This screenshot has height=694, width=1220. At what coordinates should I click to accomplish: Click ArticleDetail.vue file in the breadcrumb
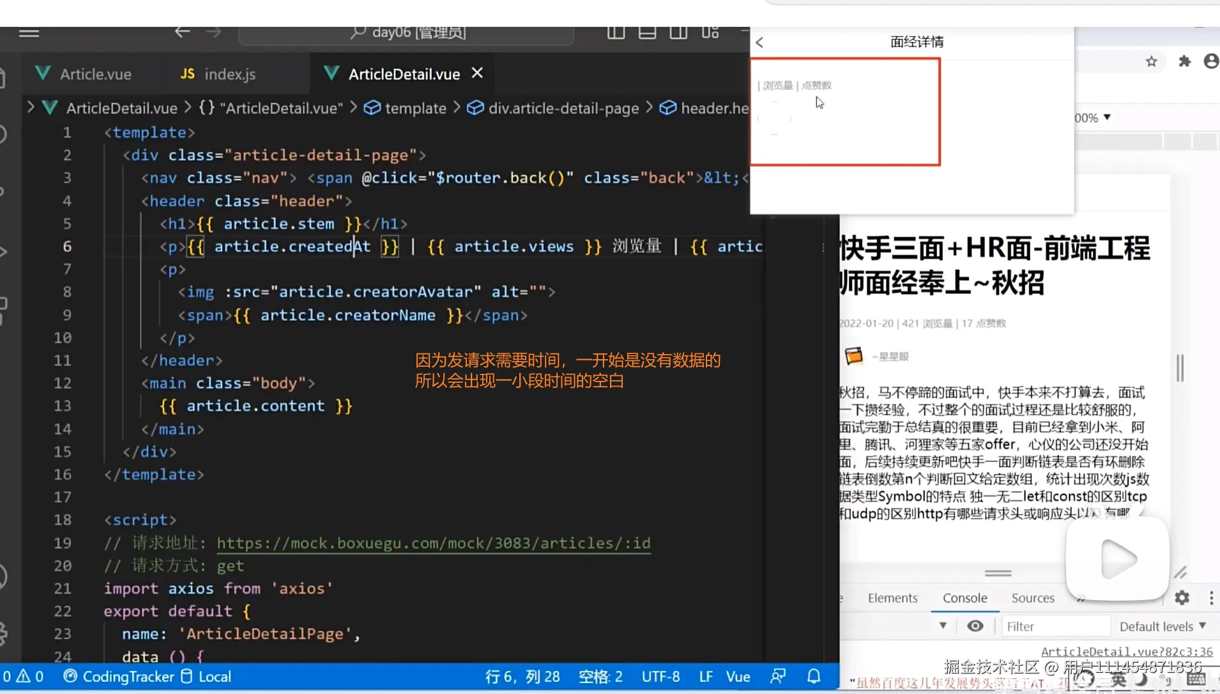click(x=121, y=108)
